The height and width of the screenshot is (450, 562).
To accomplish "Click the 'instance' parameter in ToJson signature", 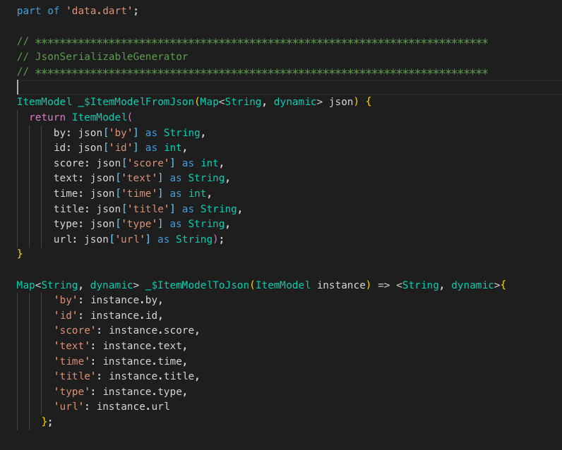I will click(341, 285).
